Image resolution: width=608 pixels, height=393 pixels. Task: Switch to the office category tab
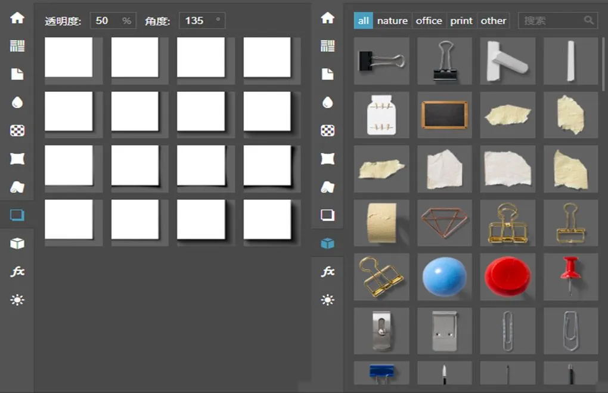[429, 20]
